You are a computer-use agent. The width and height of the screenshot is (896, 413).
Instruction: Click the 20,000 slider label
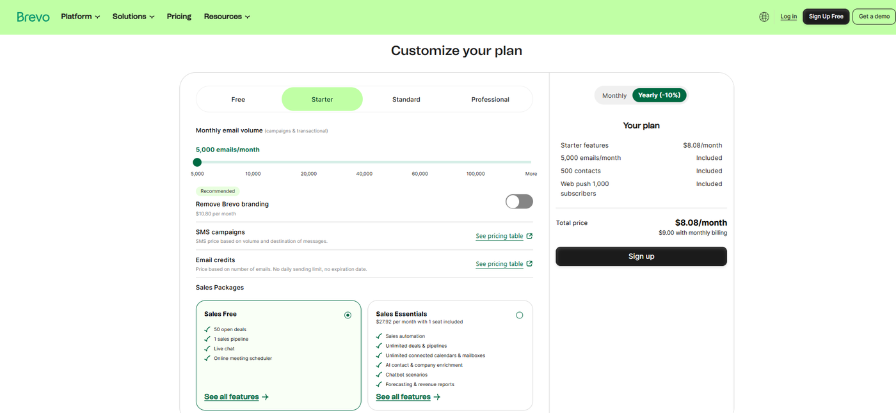(308, 174)
